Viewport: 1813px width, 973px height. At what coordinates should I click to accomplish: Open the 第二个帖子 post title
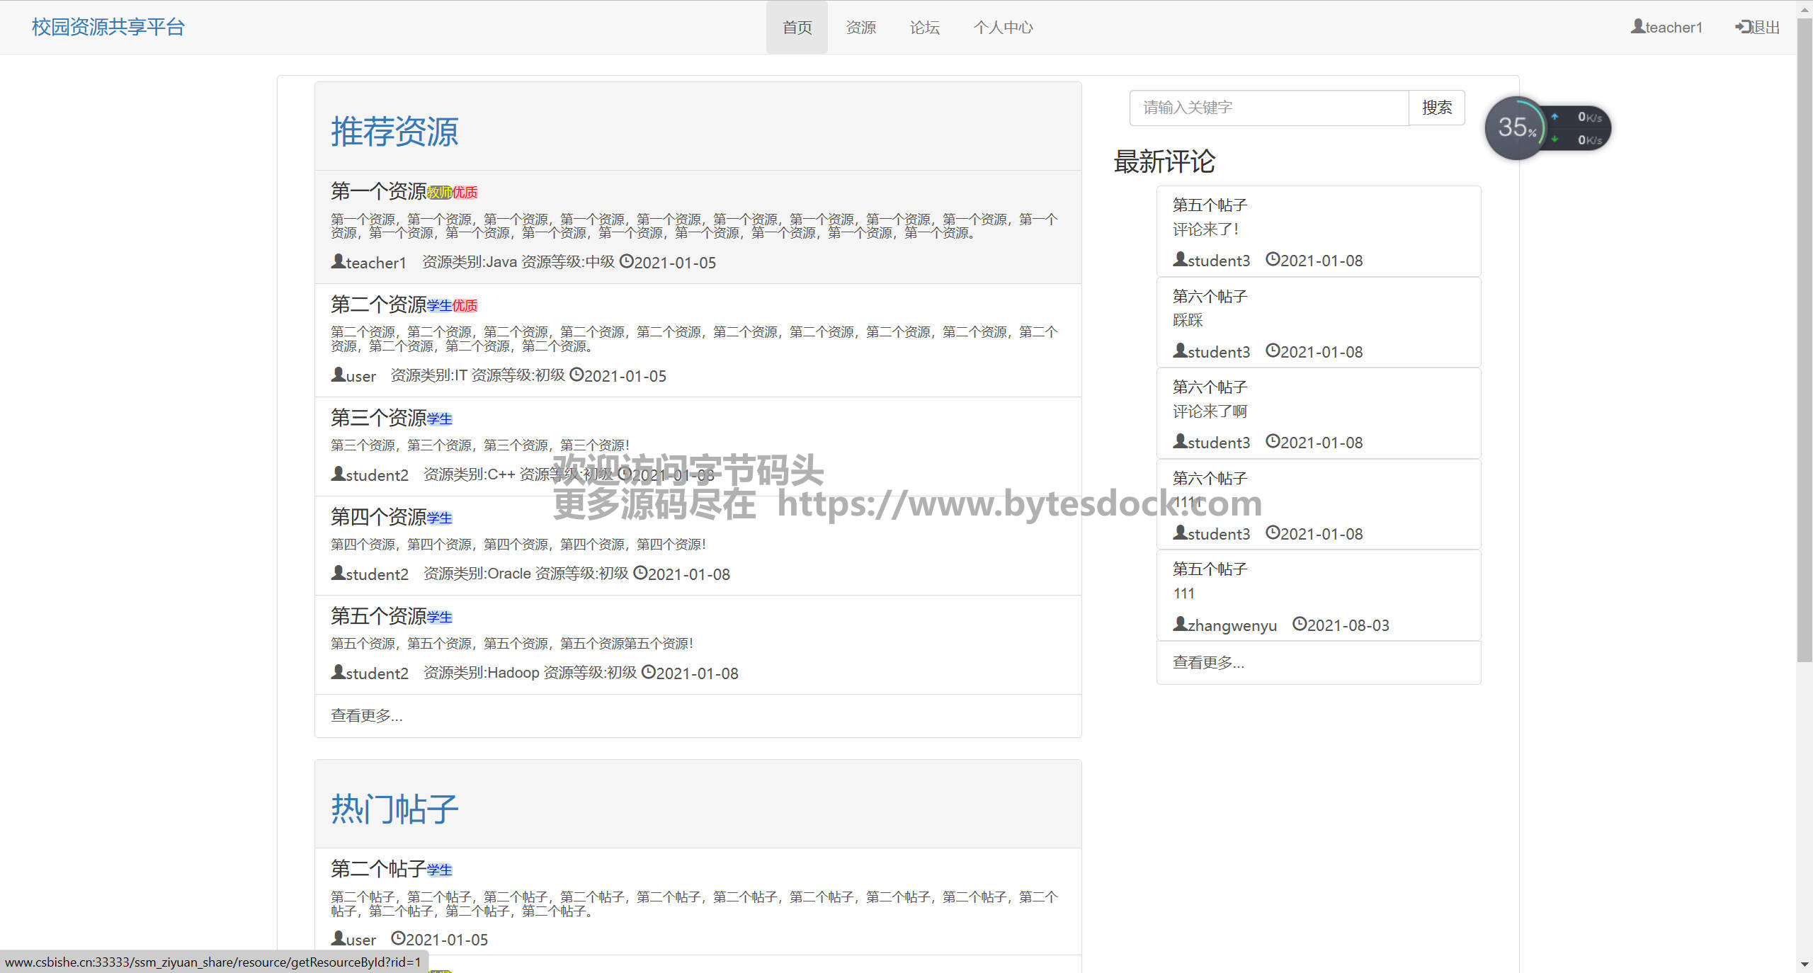coord(378,869)
